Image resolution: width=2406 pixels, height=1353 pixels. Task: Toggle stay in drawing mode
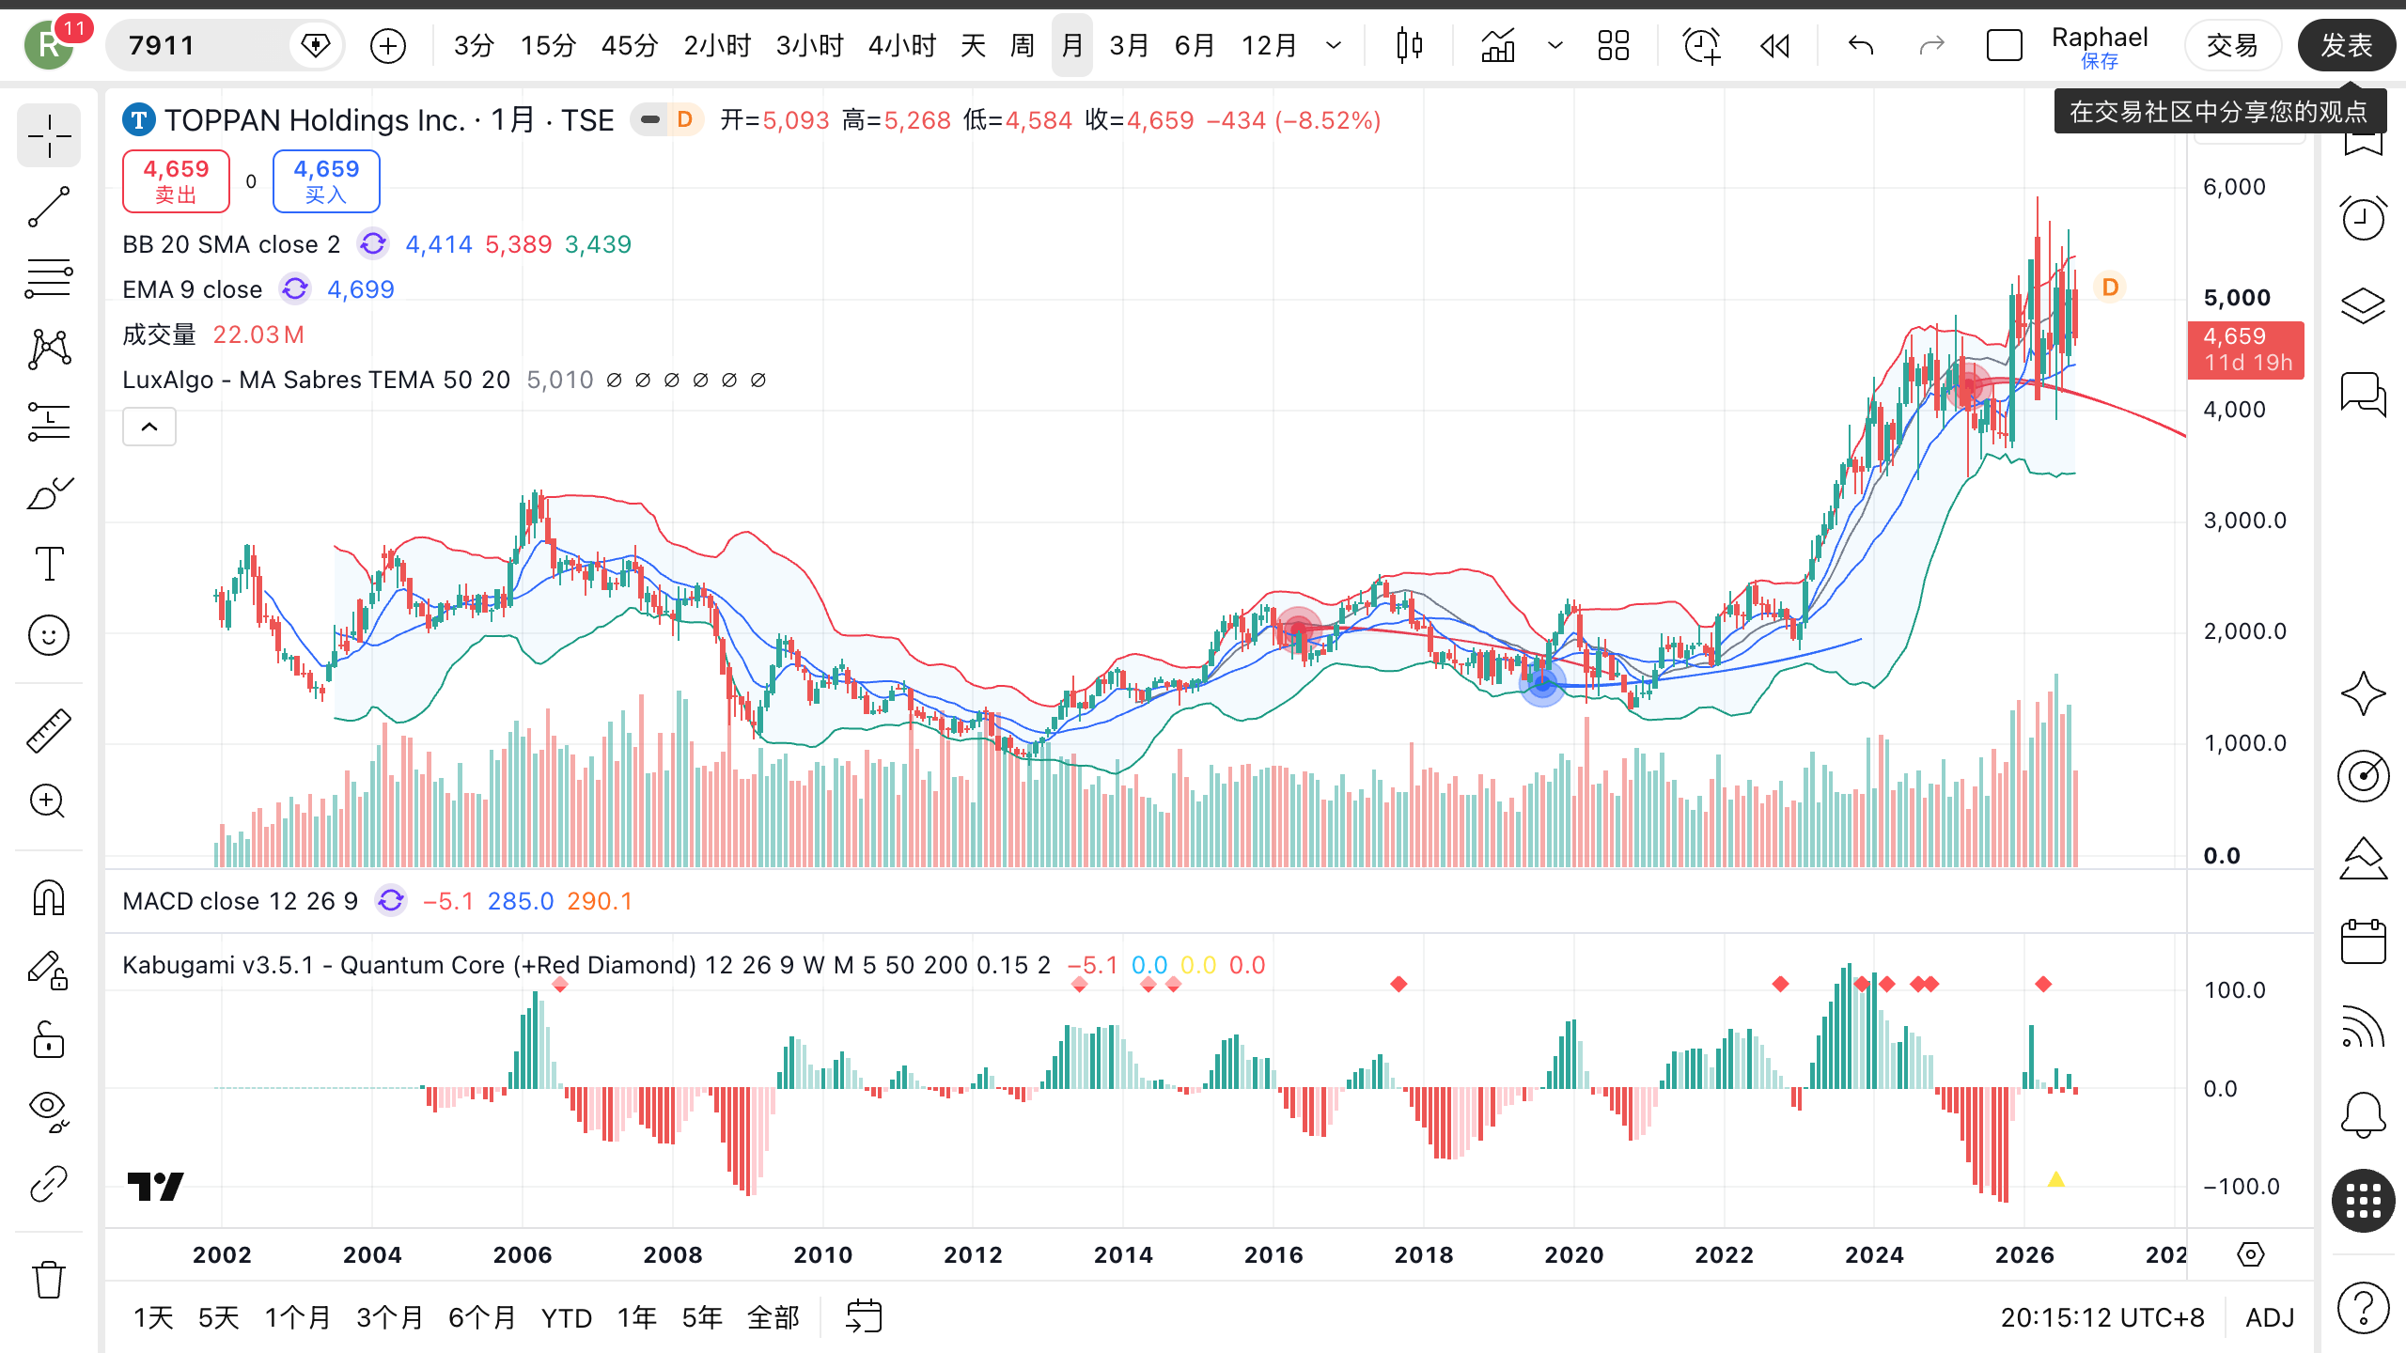pos(49,970)
